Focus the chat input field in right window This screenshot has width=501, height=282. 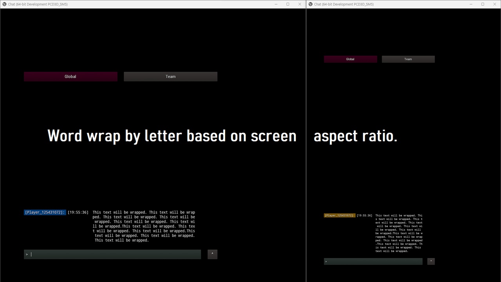[x=374, y=261]
